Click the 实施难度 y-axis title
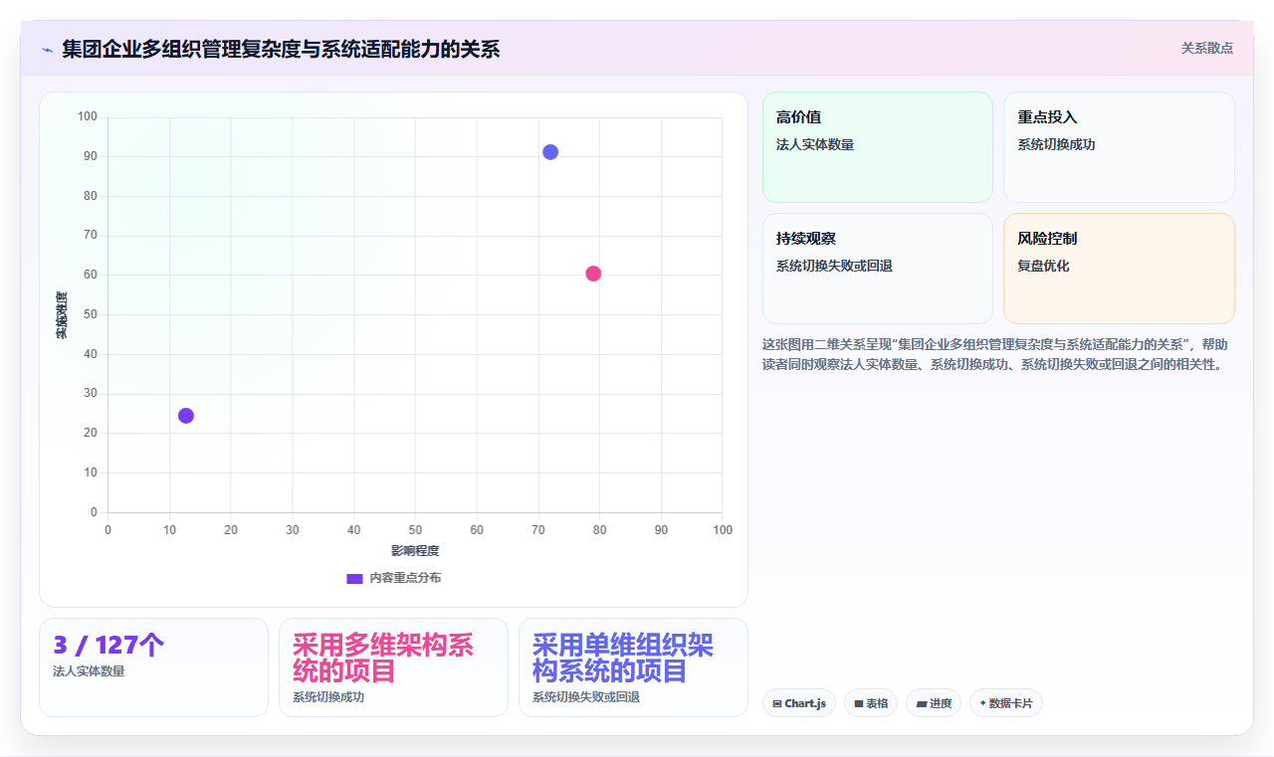The height and width of the screenshot is (757, 1274). (62, 315)
